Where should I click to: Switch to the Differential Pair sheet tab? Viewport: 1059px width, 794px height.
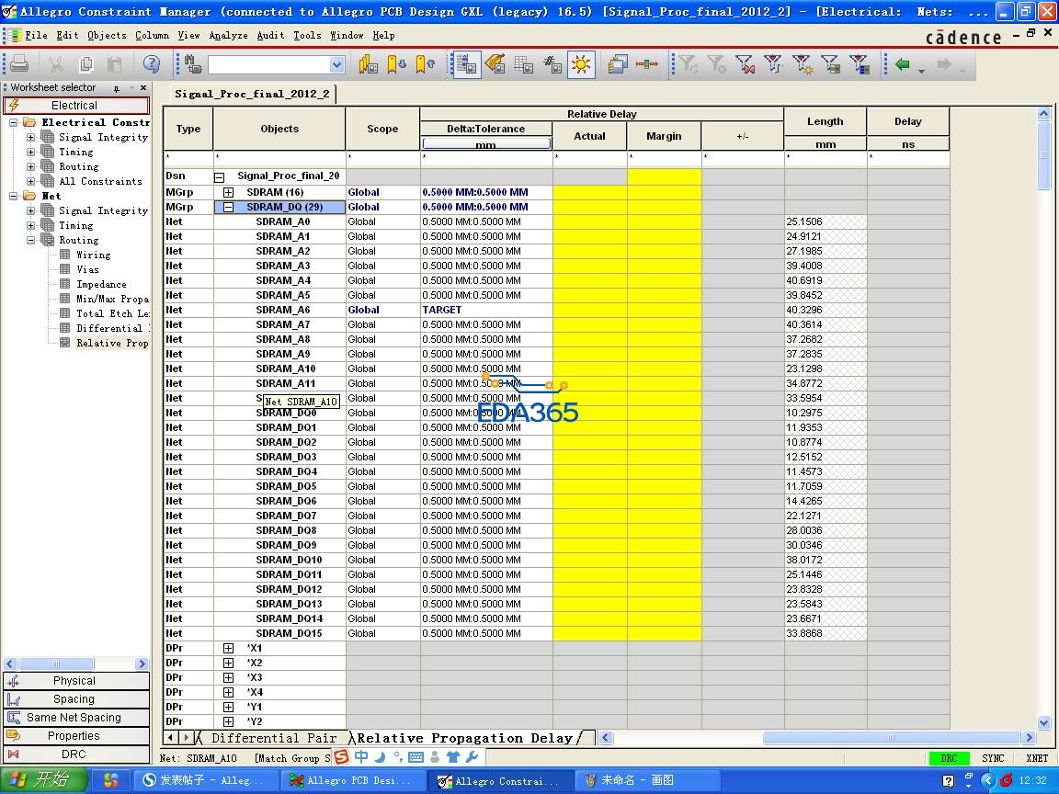tap(273, 738)
